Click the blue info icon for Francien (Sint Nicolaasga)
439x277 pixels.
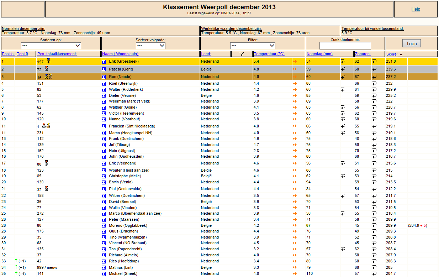[x=104, y=126]
